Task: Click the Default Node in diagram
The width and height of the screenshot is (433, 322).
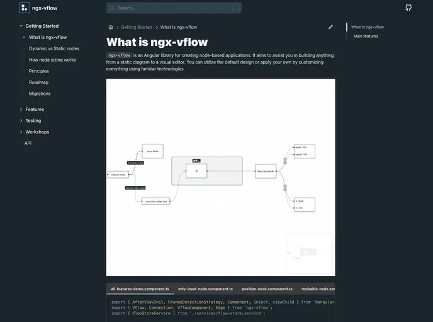Action: (x=118, y=175)
